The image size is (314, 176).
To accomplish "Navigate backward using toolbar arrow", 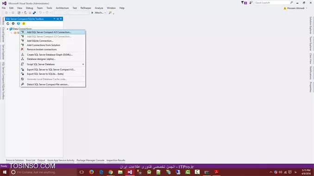I will 6,13.
